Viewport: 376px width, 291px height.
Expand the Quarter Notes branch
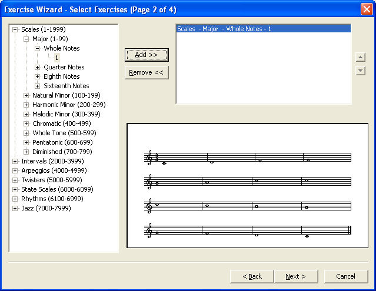pyautogui.click(x=38, y=67)
